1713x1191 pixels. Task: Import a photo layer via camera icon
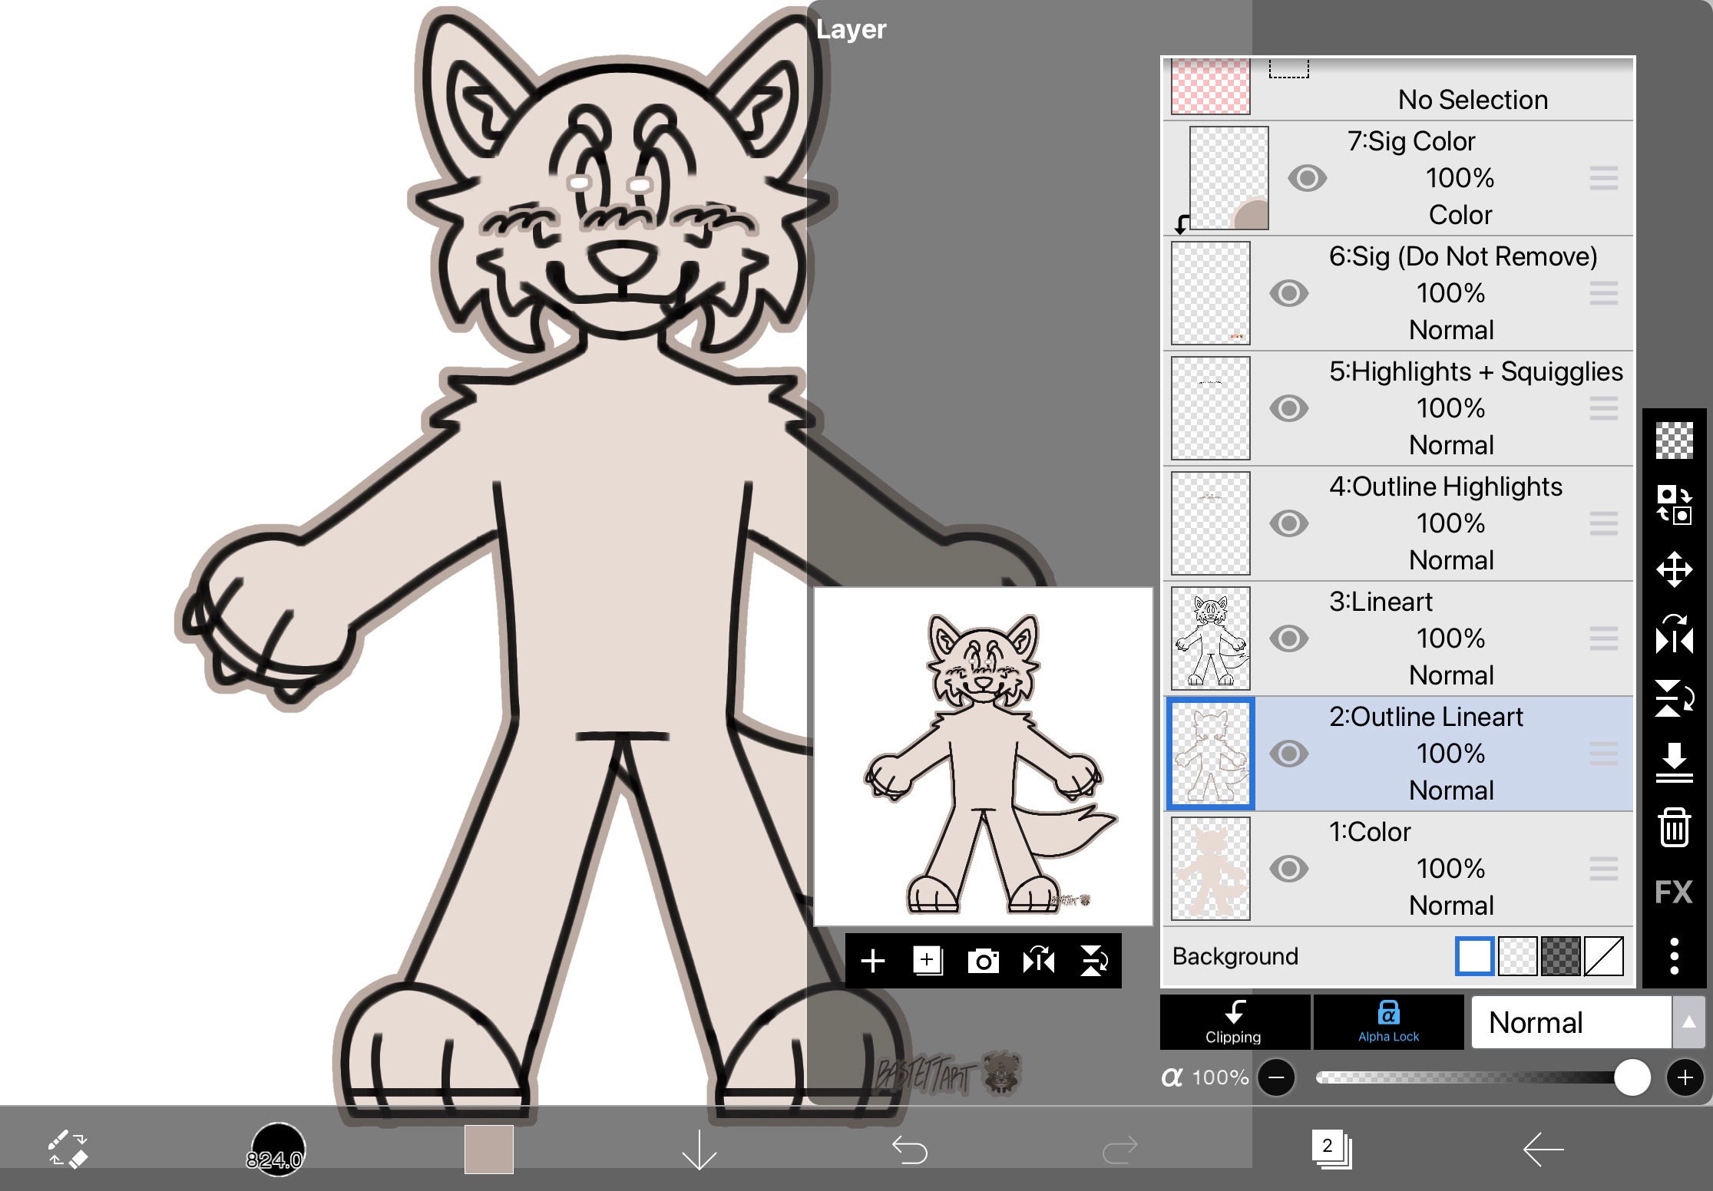[x=984, y=961]
